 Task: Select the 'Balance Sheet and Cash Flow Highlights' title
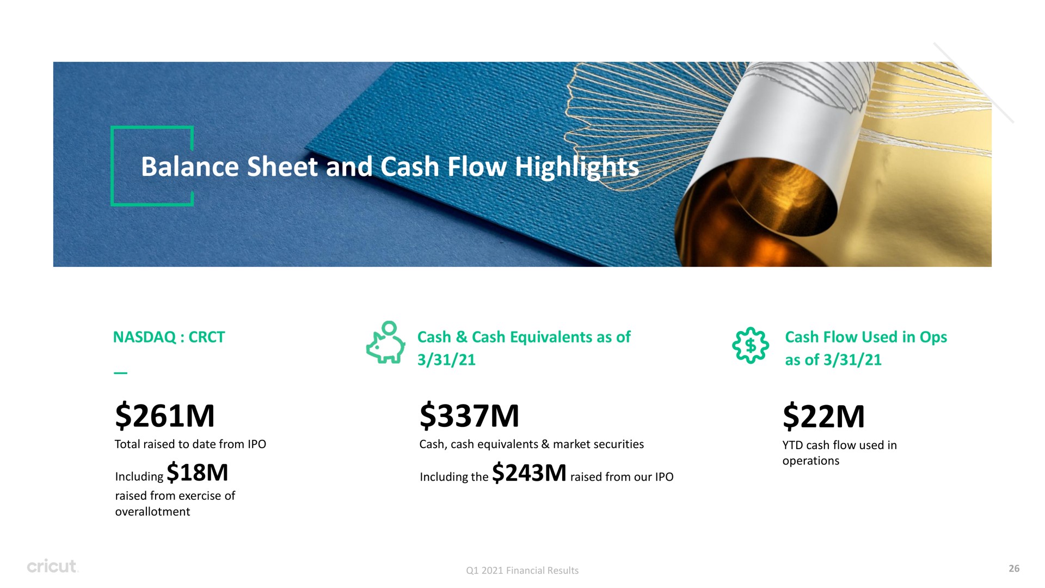(390, 167)
